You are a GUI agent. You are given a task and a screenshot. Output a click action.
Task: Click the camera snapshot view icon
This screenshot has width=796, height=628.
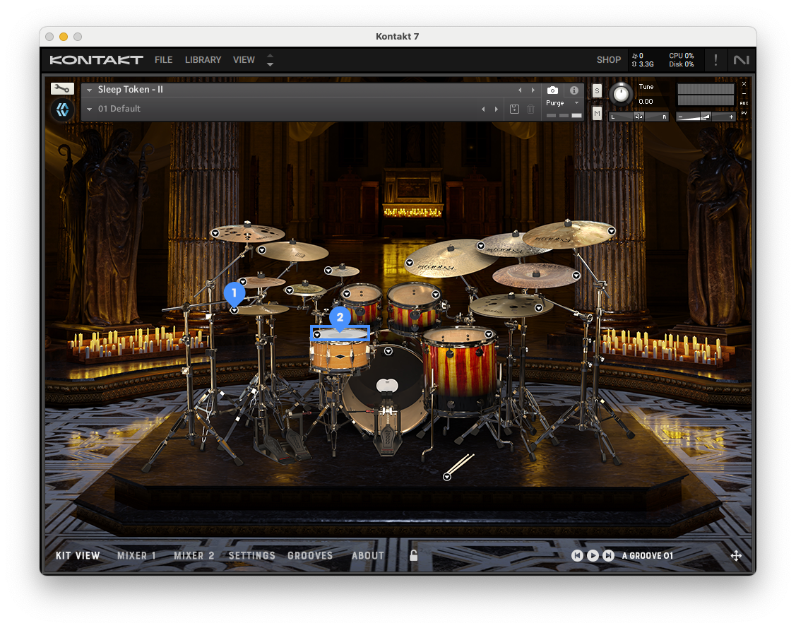click(552, 90)
